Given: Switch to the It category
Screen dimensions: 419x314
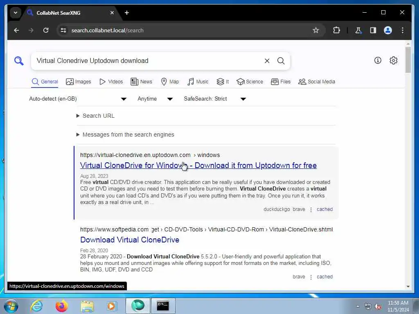Looking at the screenshot, I should pyautogui.click(x=223, y=82).
